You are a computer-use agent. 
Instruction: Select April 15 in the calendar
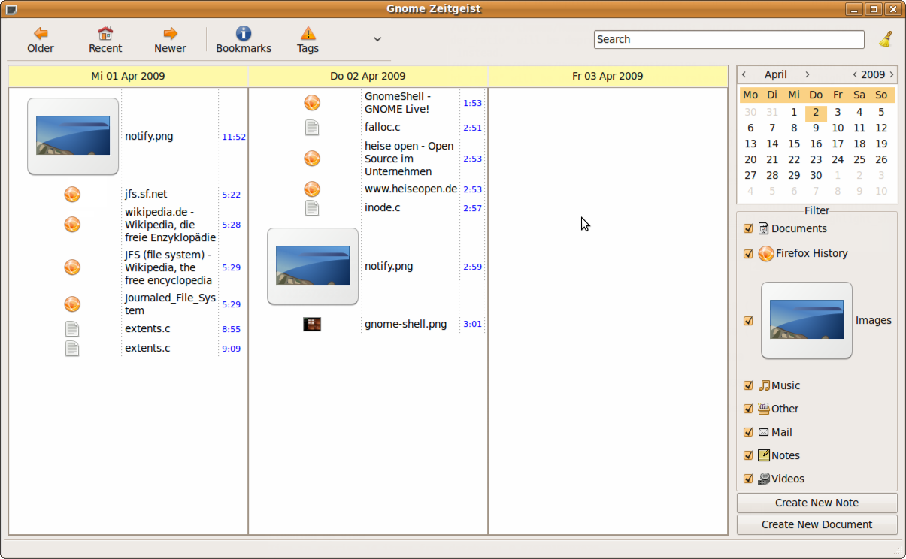794,144
